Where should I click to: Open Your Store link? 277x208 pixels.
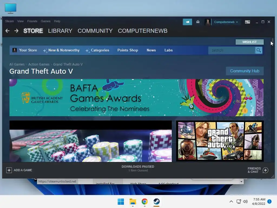(x=28, y=50)
